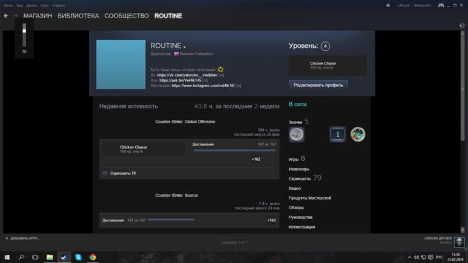The width and height of the screenshot is (468, 263).
Task: Open Counter-Strike: Global Offensive game link
Action: click(185, 122)
